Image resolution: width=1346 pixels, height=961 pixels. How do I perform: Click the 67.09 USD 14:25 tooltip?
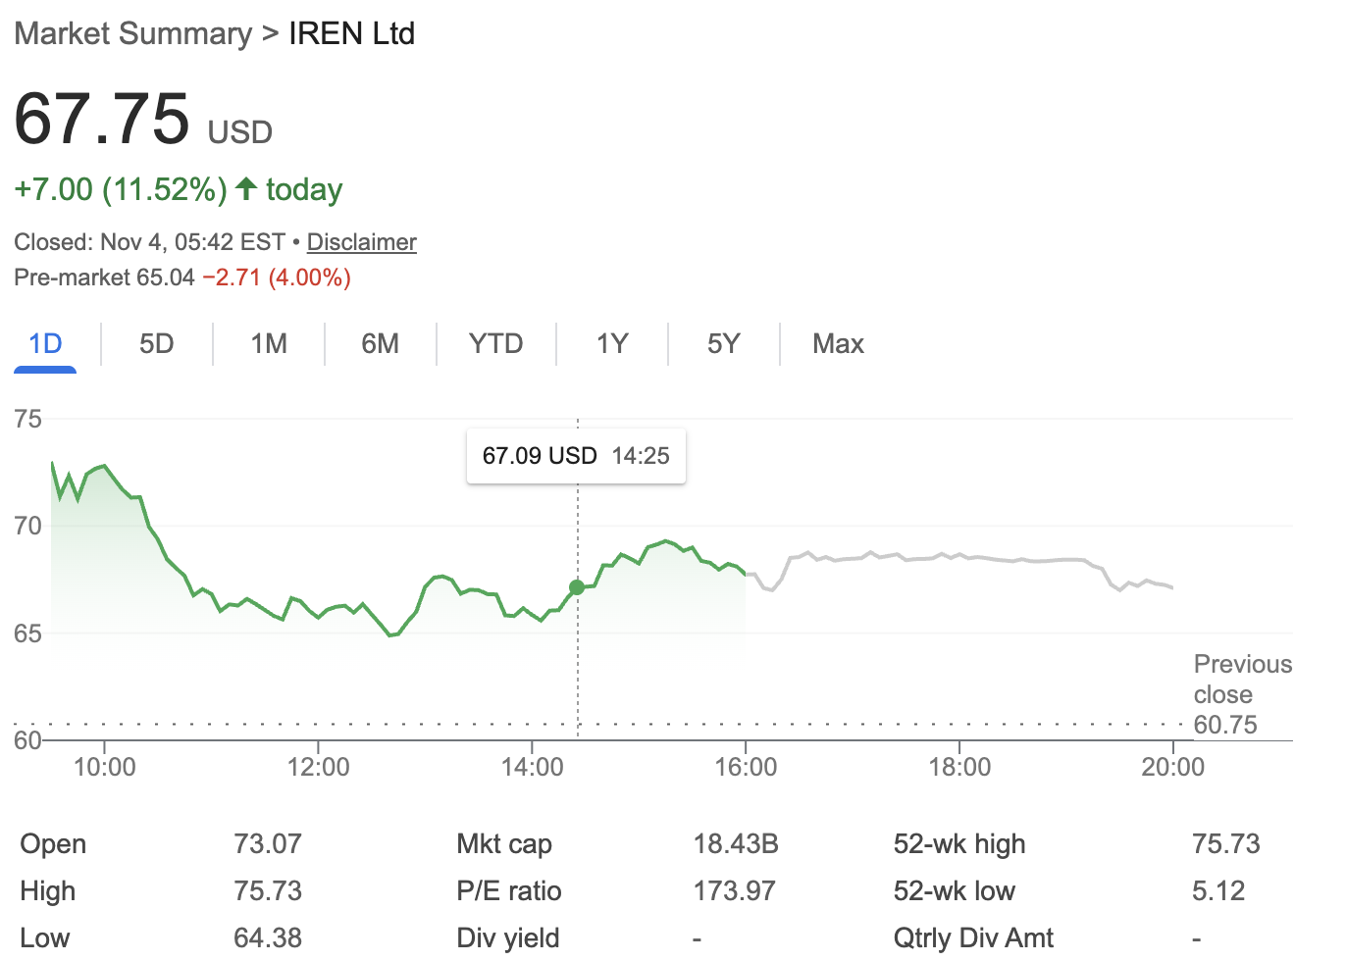pyautogui.click(x=577, y=456)
